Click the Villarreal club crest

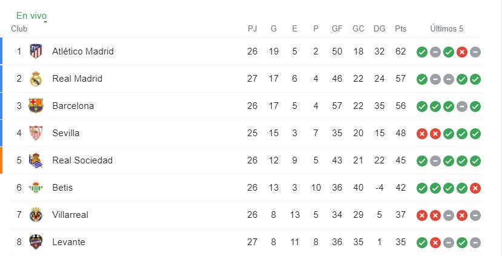click(36, 215)
